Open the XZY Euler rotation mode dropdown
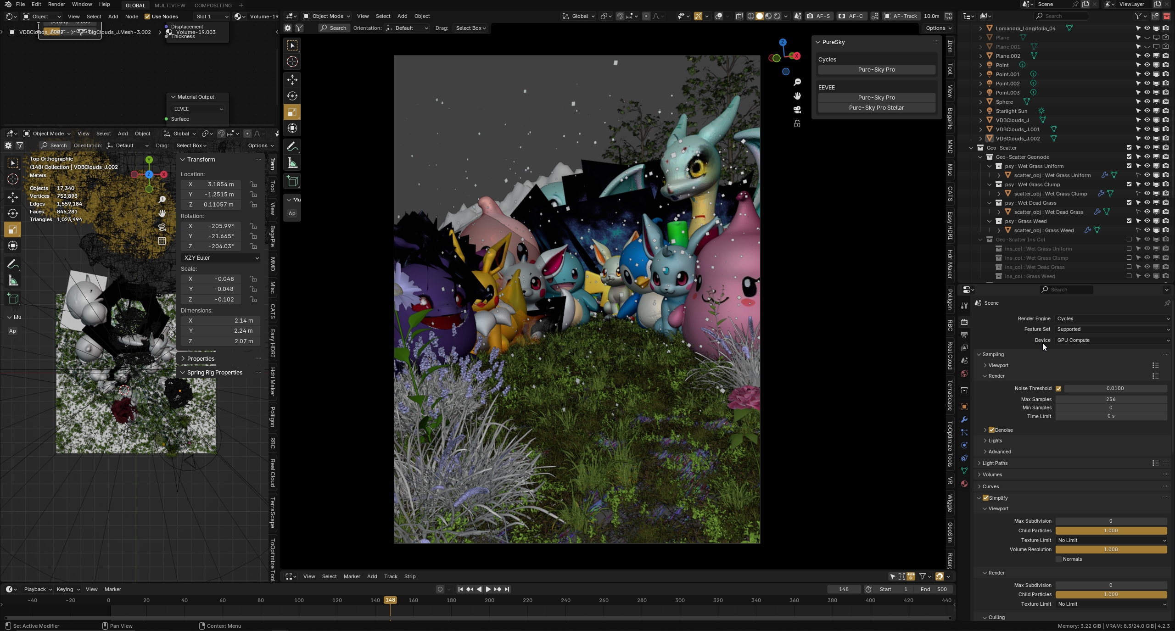The width and height of the screenshot is (1175, 631). 221,258
